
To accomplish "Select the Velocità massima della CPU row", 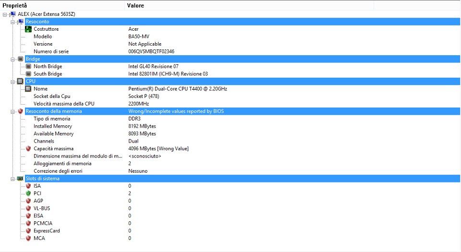I will 64,104.
